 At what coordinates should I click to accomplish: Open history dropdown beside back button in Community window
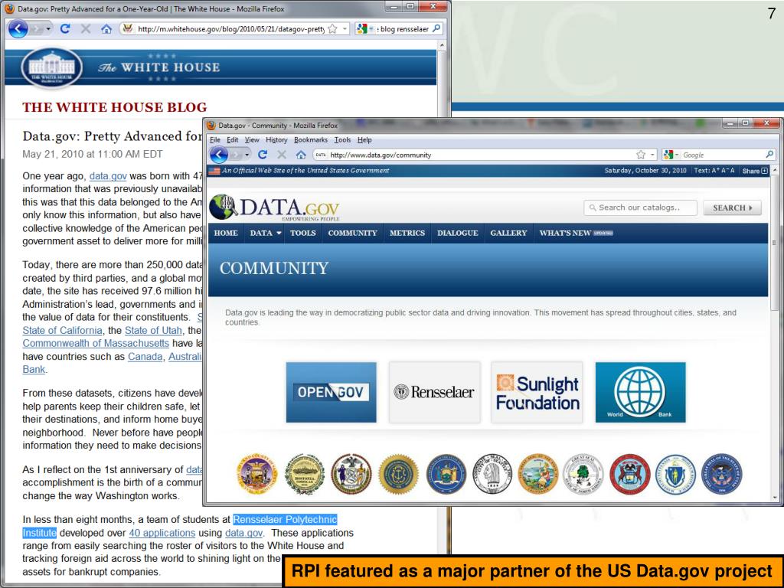click(x=247, y=155)
